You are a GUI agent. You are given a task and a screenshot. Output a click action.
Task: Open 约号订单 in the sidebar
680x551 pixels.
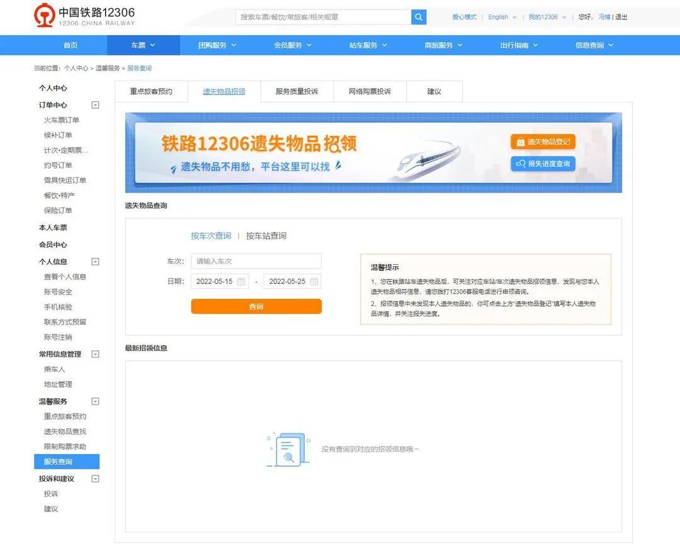[58, 165]
